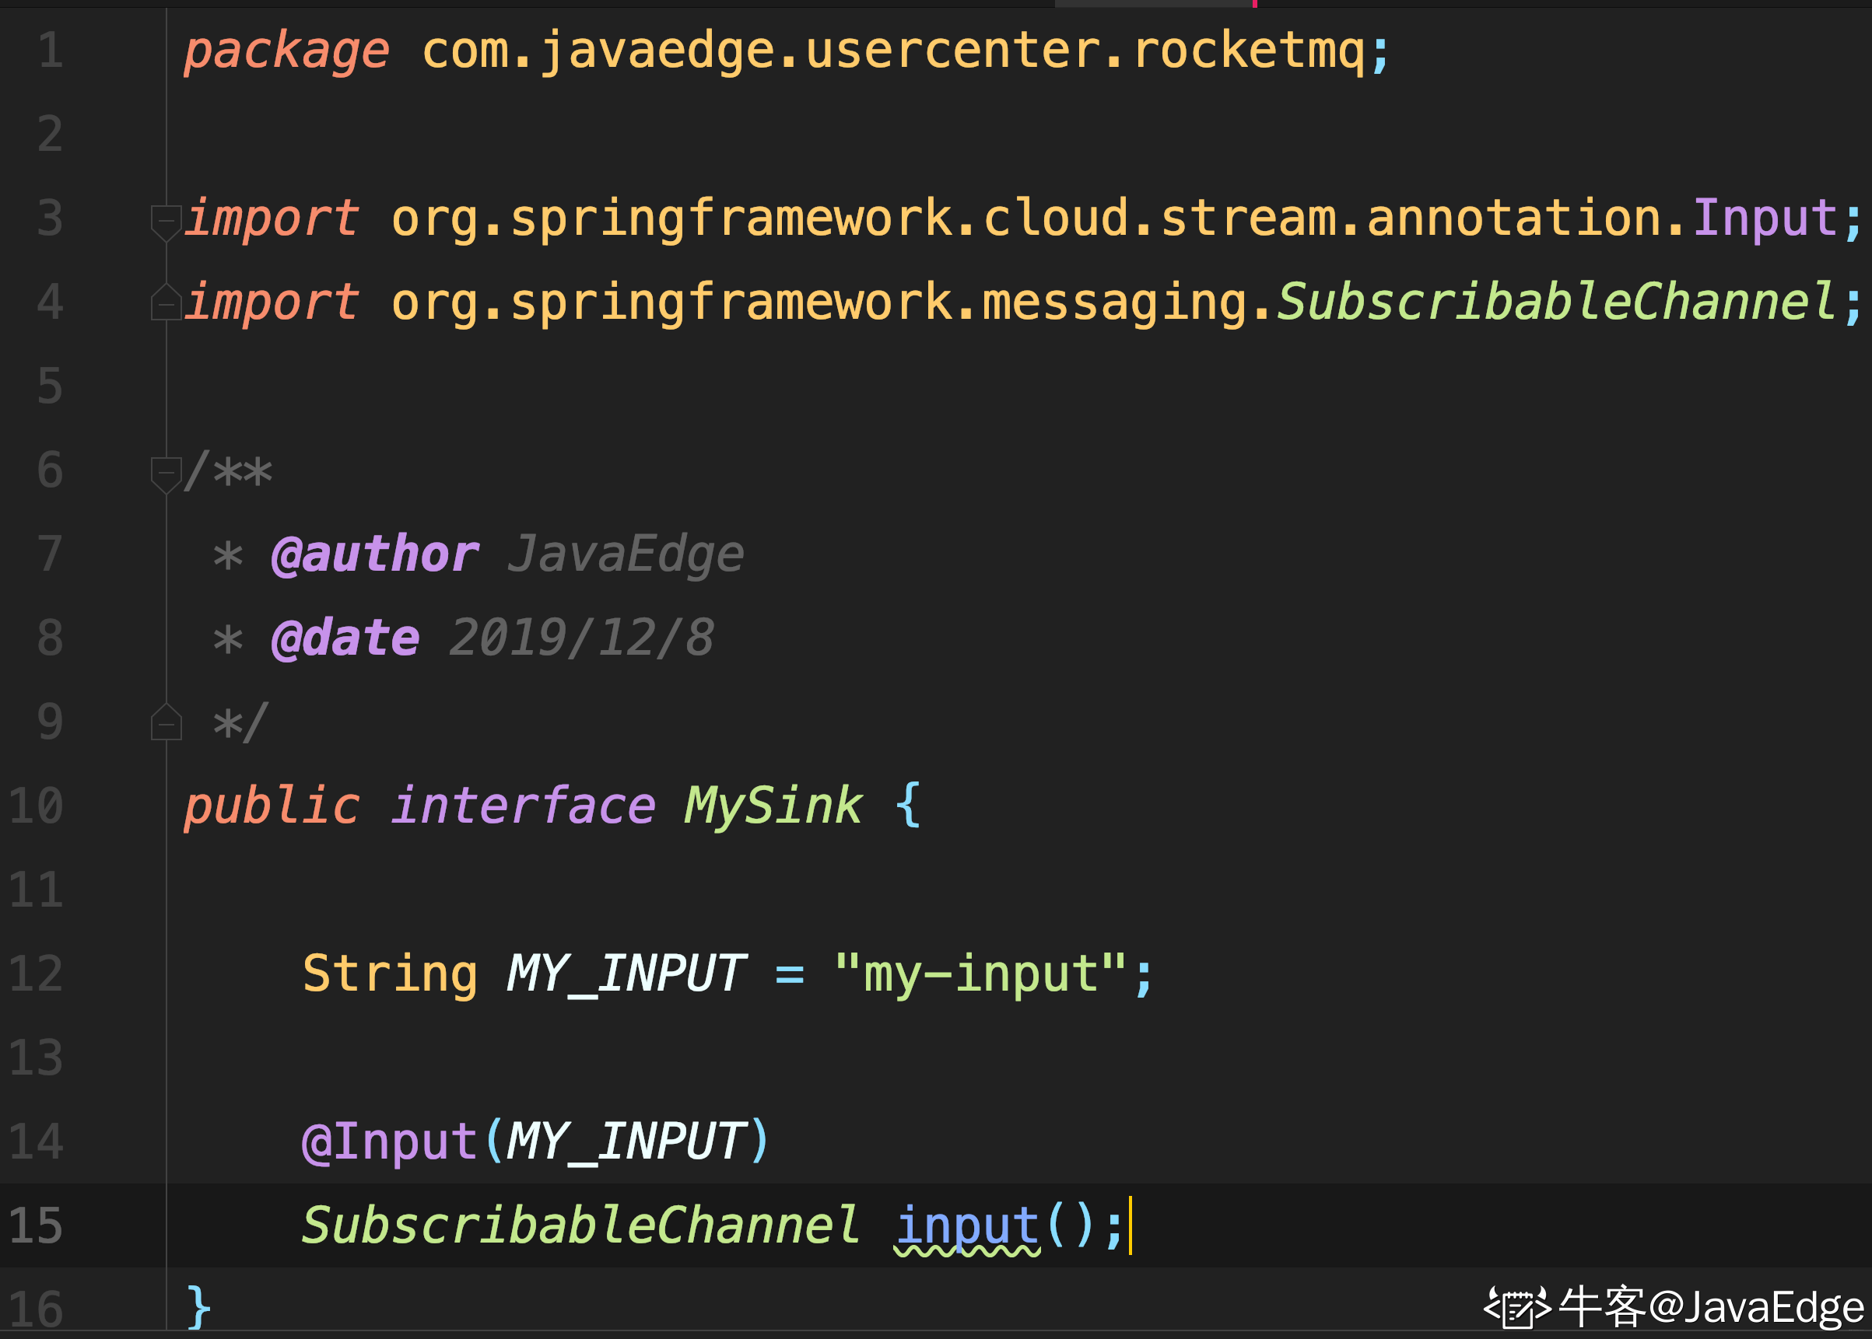Screen dimensions: 1872x1339
Task: Click the closing brace on line 16
Action: coord(198,1308)
